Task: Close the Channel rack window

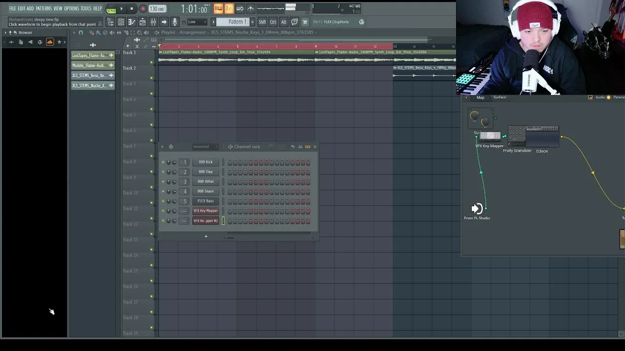Action: 315,147
